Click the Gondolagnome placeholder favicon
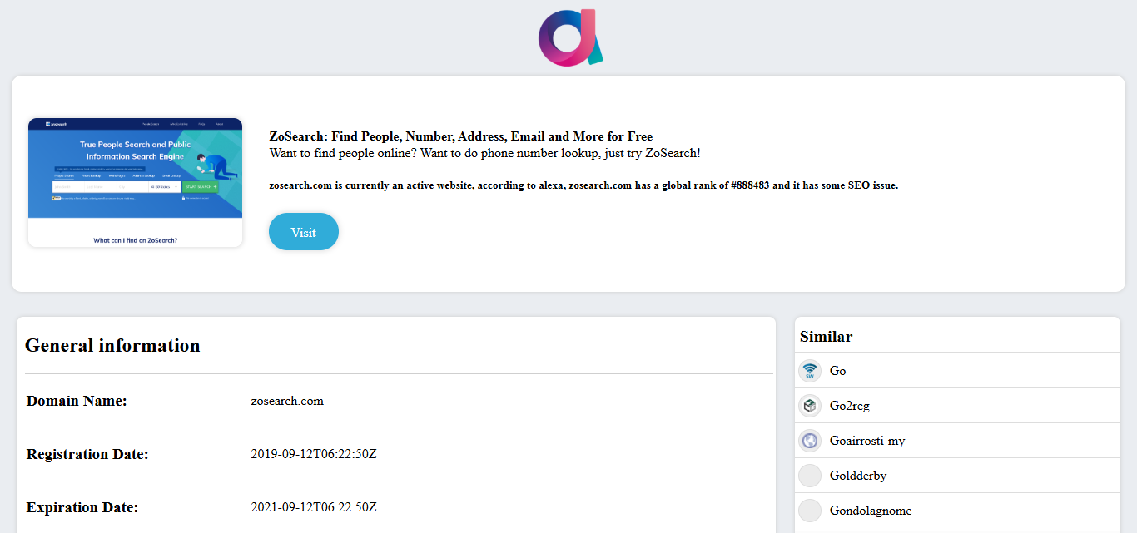The height and width of the screenshot is (533, 1137). point(810,511)
